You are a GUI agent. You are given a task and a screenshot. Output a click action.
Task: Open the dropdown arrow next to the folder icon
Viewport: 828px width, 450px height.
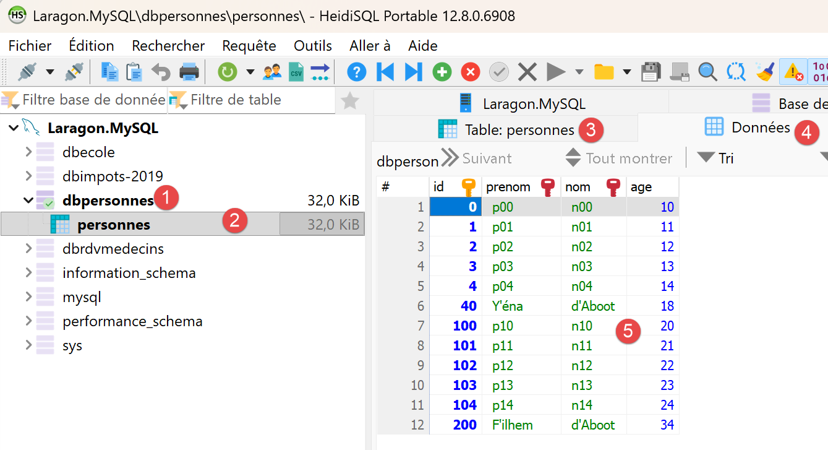point(627,72)
